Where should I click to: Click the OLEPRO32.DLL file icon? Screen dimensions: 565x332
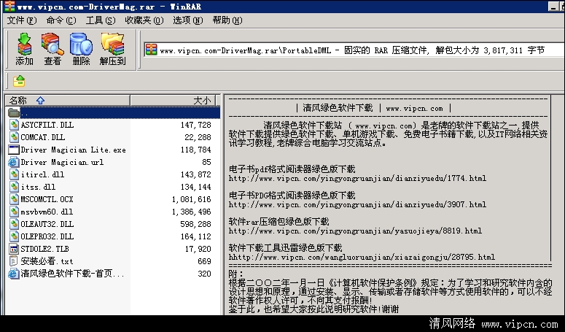click(x=14, y=236)
